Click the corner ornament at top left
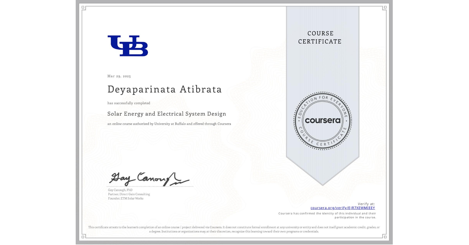 pyautogui.click(x=84, y=8)
